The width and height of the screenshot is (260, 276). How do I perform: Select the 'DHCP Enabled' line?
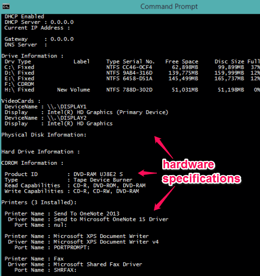pyautogui.click(x=24, y=17)
